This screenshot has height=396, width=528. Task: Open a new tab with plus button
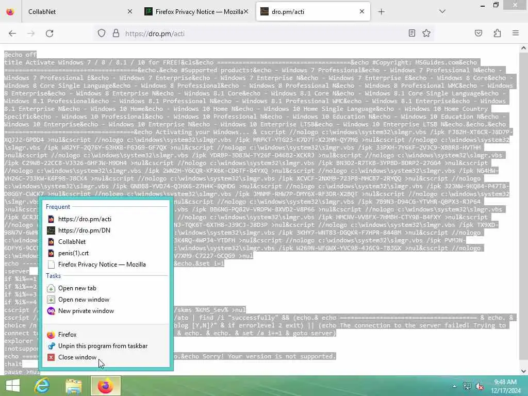381,12
